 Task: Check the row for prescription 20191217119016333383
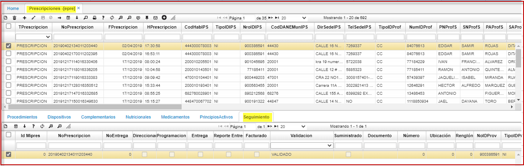(x=8, y=78)
